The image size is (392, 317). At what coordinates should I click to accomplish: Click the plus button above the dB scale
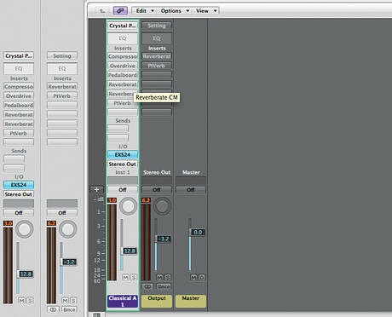[x=96, y=190]
